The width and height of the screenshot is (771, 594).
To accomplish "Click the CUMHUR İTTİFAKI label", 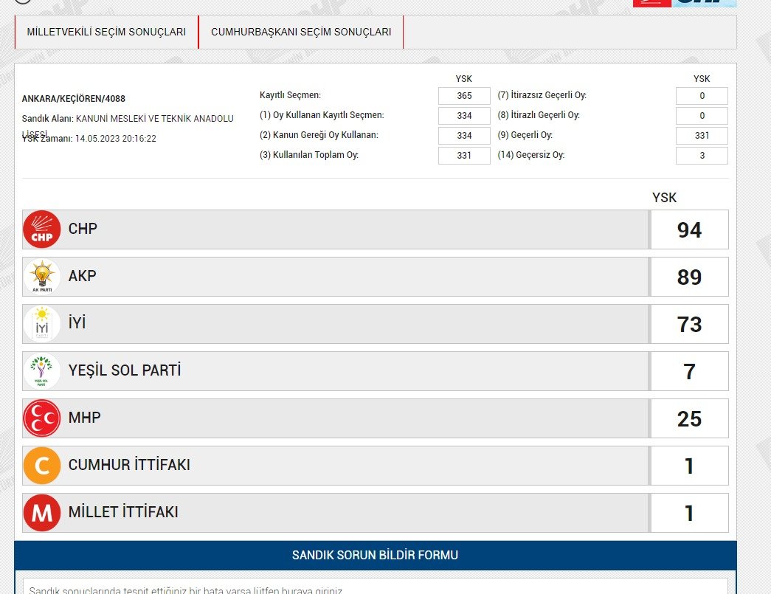I will [129, 464].
